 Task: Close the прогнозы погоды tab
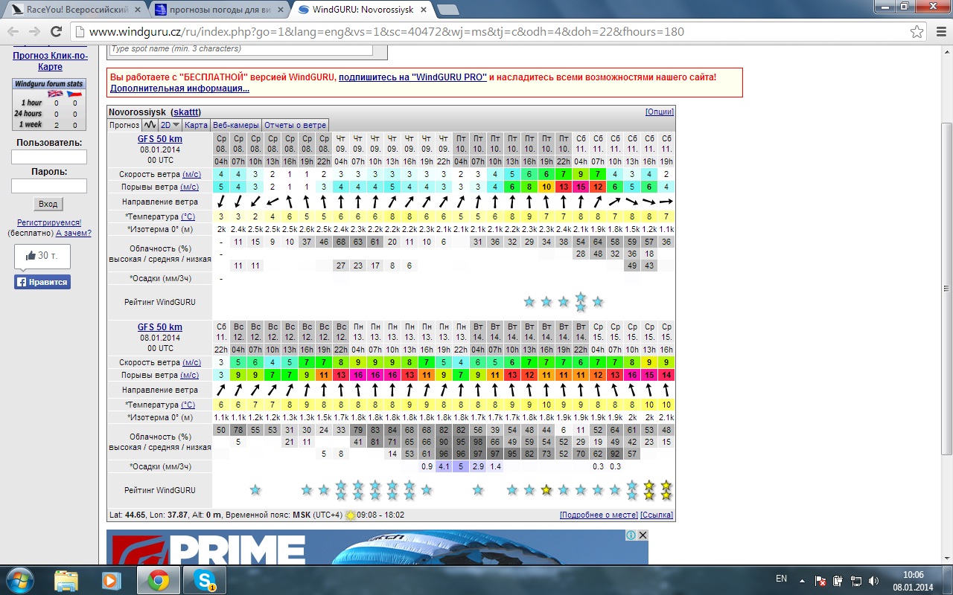281,10
